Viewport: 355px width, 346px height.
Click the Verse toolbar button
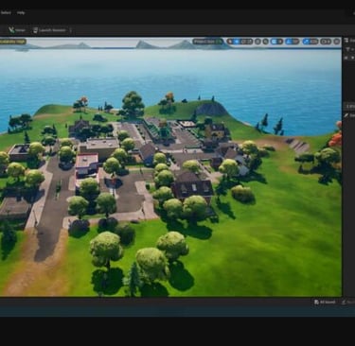[17, 30]
